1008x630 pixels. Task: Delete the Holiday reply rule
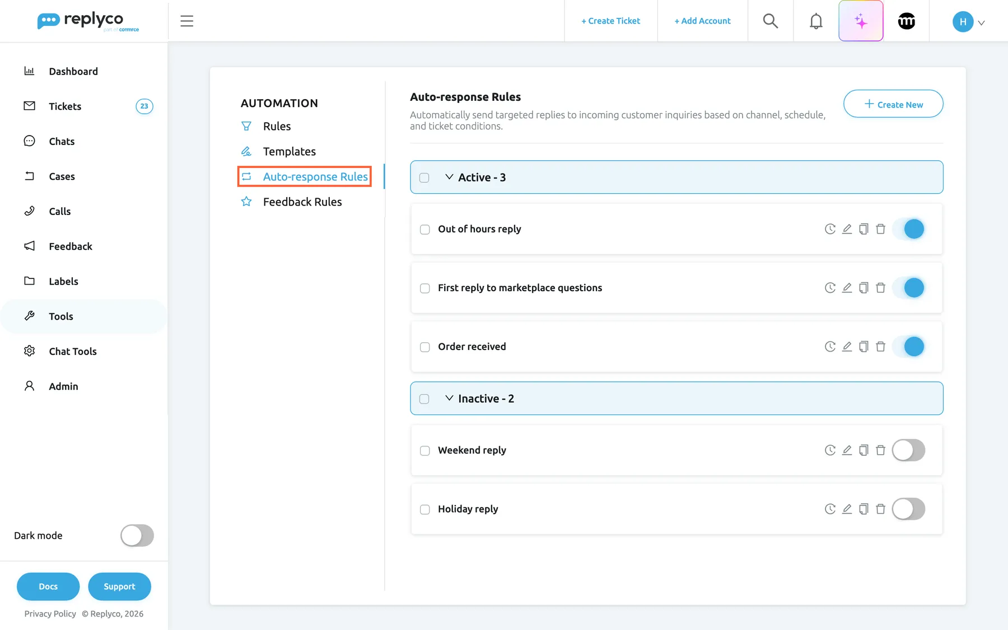tap(880, 509)
